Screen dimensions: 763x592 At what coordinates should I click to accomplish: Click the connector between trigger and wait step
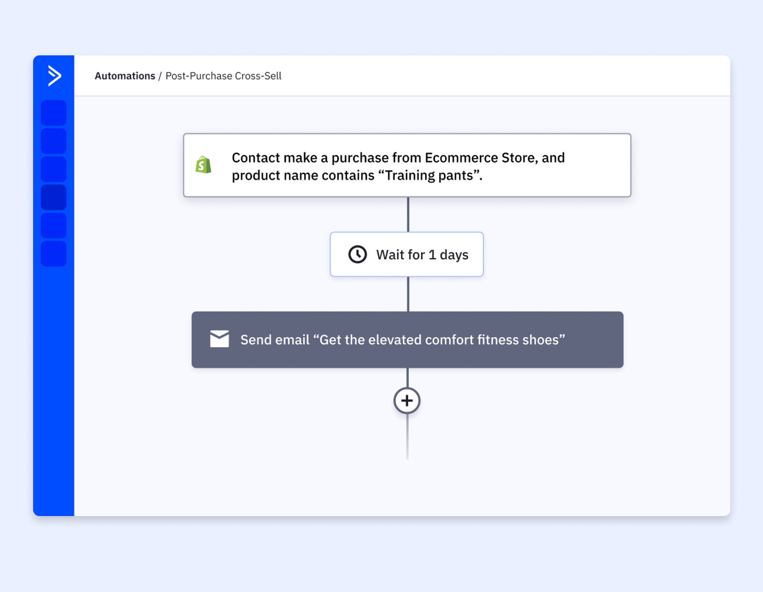click(x=408, y=214)
